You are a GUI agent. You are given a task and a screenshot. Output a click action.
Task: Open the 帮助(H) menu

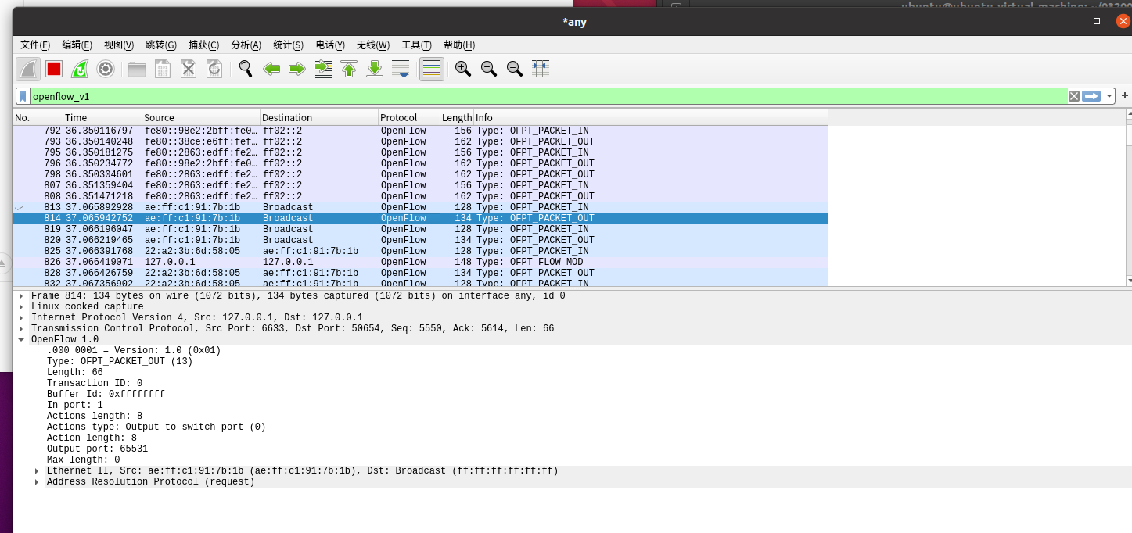click(459, 45)
